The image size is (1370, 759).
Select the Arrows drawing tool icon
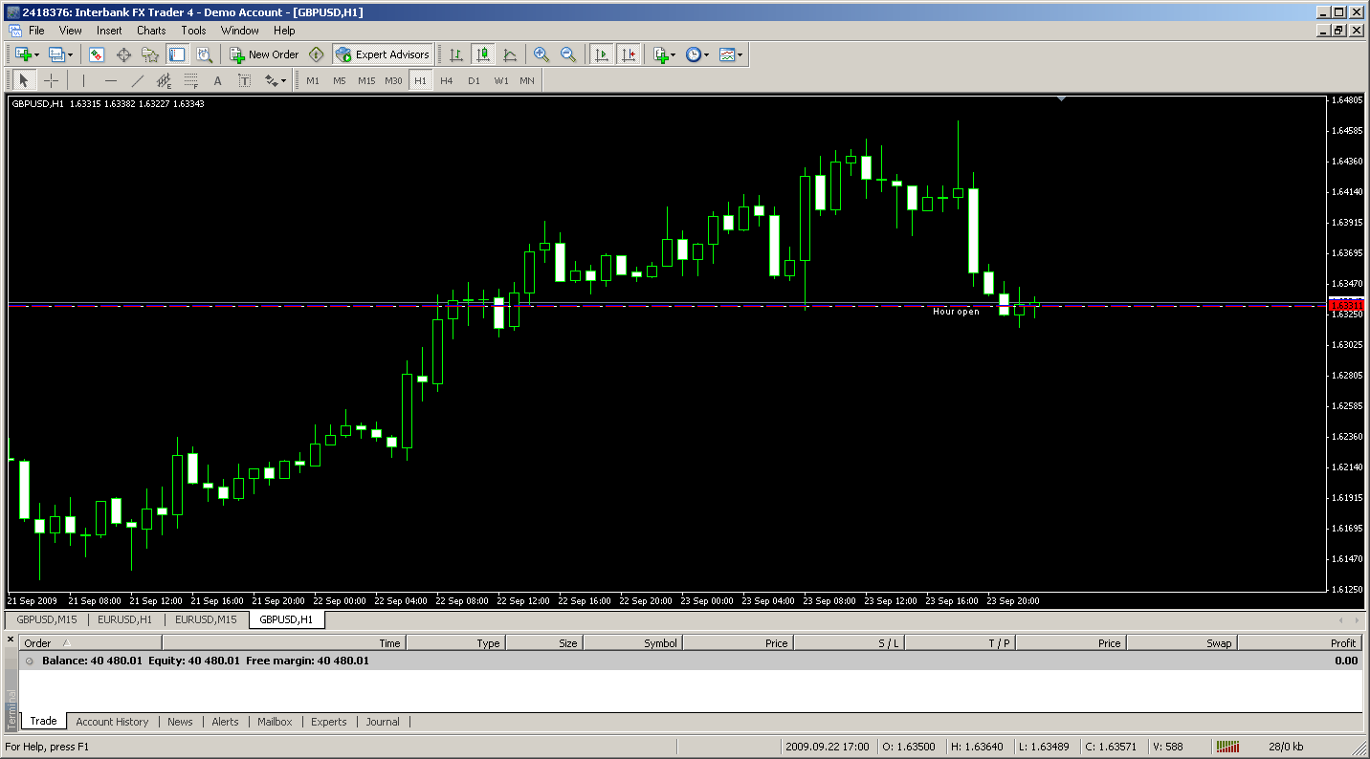[271, 81]
